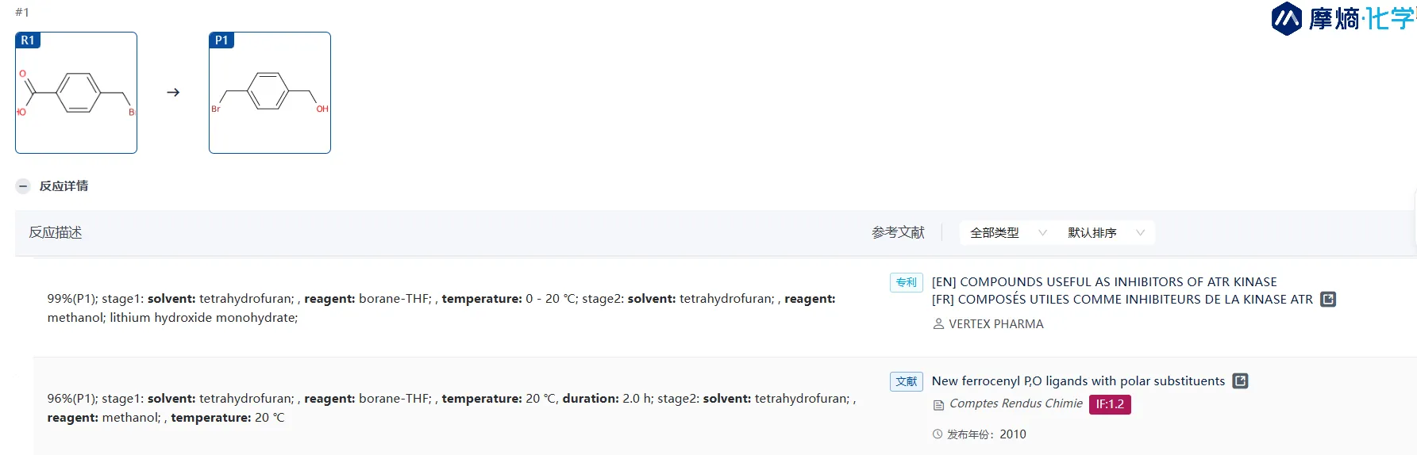This screenshot has height=455, width=1417.
Task: Click the IF:1.2 impact factor badge
Action: tap(1110, 404)
